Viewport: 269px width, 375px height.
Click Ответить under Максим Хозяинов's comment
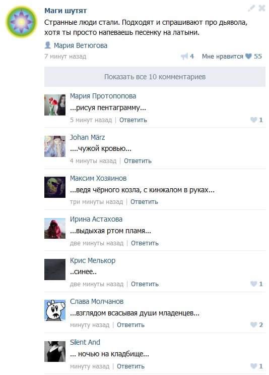[x=144, y=202]
